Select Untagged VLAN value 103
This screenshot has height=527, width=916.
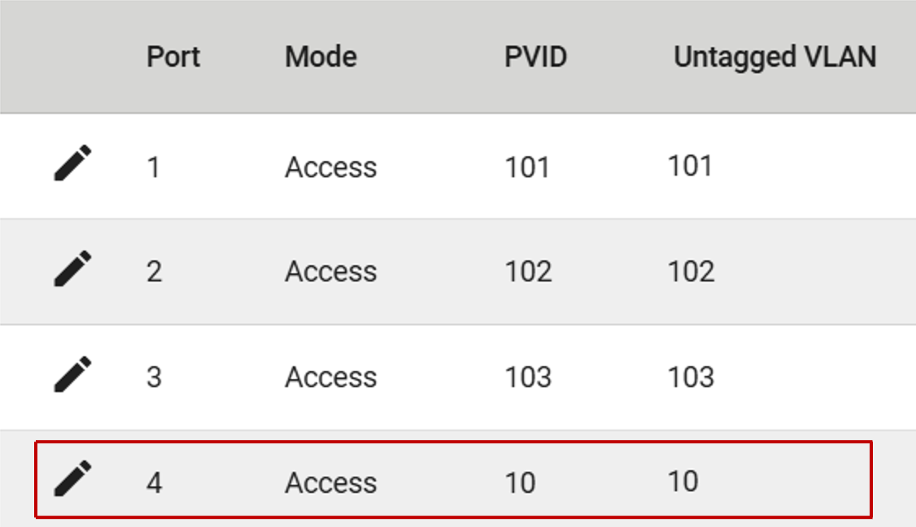pyautogui.click(x=691, y=377)
